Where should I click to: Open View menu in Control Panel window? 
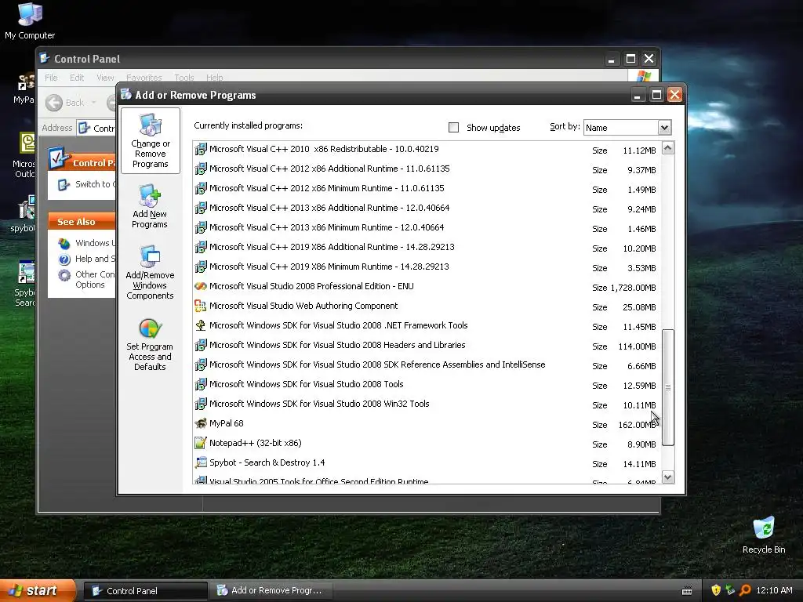pyautogui.click(x=105, y=78)
